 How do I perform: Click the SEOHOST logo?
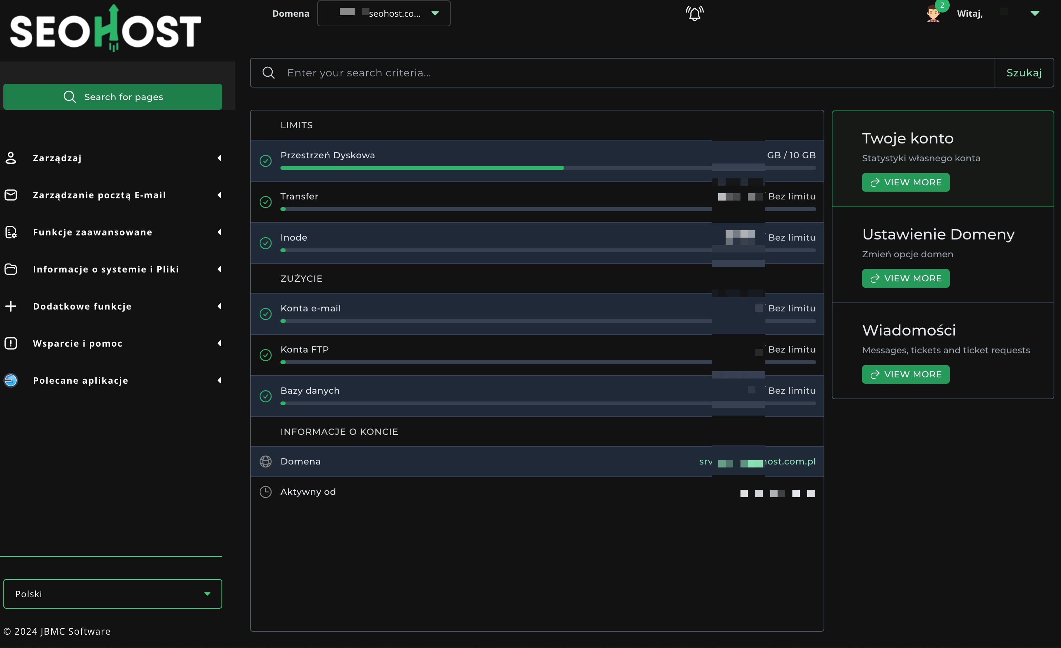point(105,29)
